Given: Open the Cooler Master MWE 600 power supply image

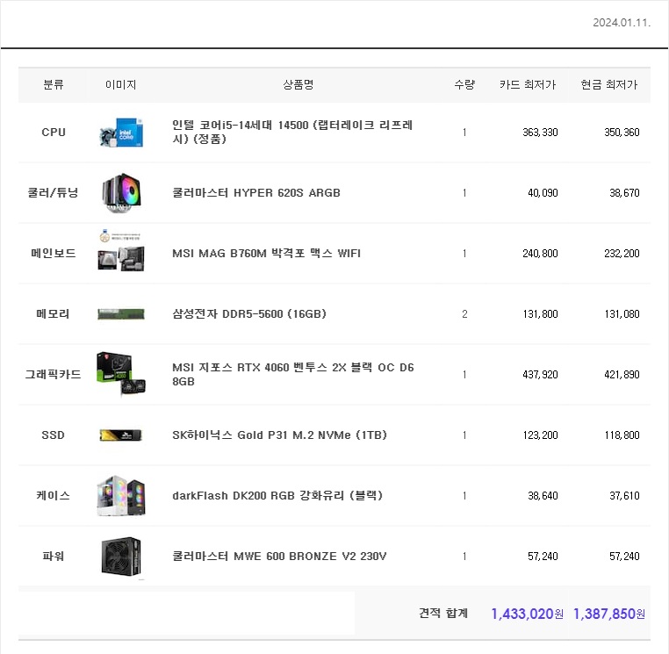Looking at the screenshot, I should [121, 557].
